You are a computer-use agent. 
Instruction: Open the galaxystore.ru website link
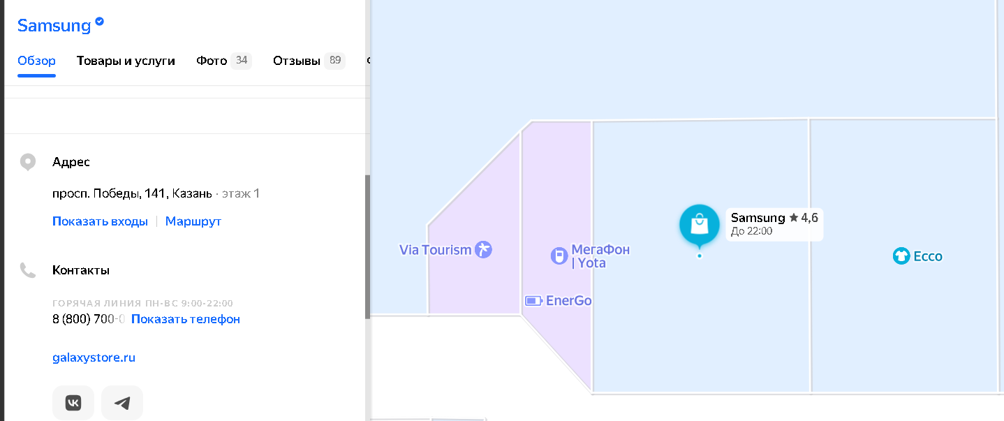click(x=94, y=357)
